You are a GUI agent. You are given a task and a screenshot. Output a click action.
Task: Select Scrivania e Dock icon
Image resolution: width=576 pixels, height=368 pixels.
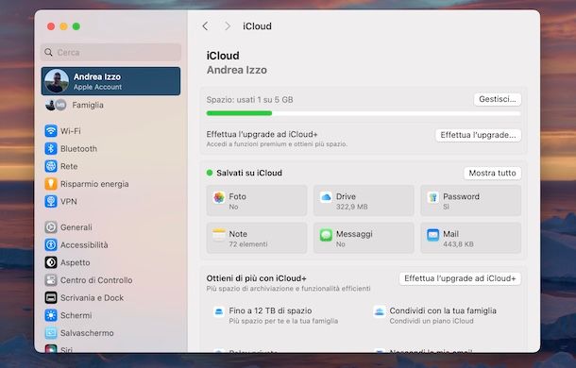[x=51, y=297]
